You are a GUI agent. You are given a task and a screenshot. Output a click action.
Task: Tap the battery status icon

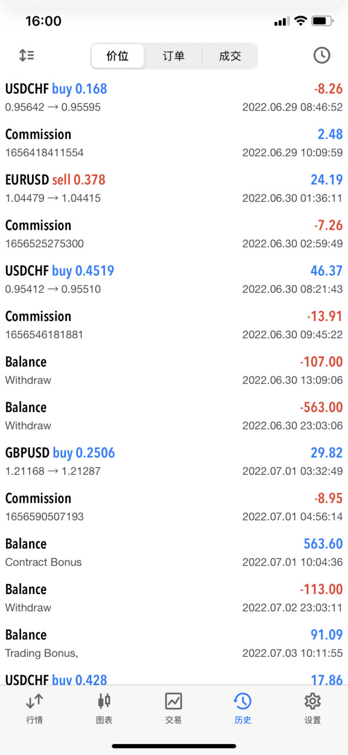(x=321, y=22)
